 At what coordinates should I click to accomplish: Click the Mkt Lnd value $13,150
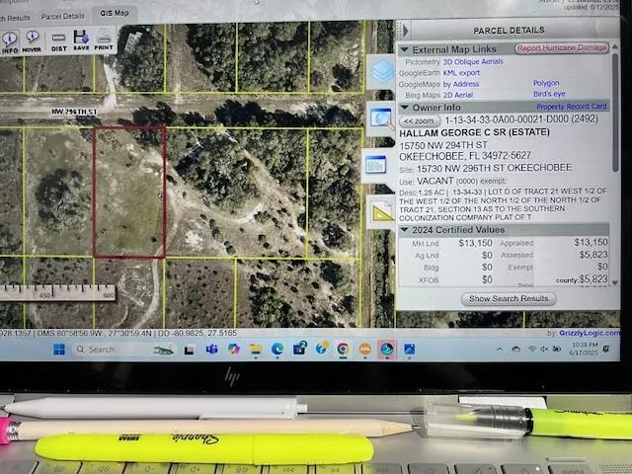point(476,243)
